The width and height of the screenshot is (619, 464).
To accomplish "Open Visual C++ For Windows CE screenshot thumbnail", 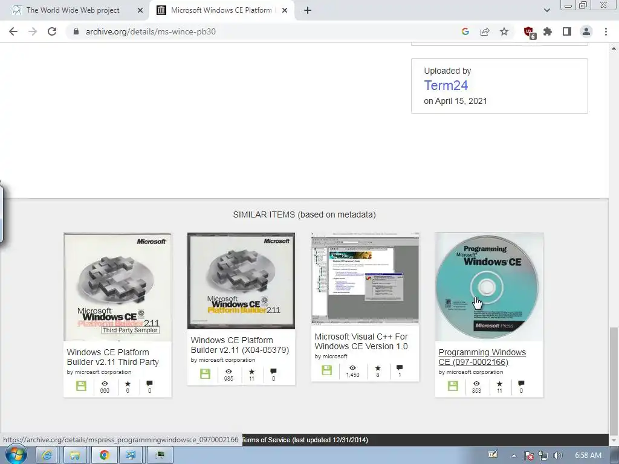I will point(365,279).
